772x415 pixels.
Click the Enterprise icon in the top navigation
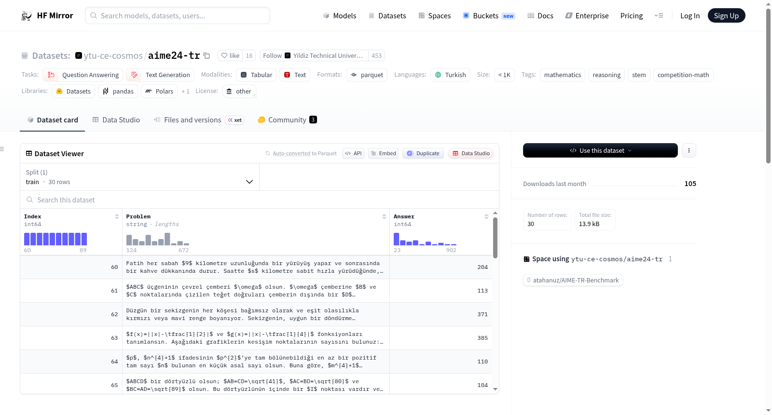pyautogui.click(x=569, y=16)
